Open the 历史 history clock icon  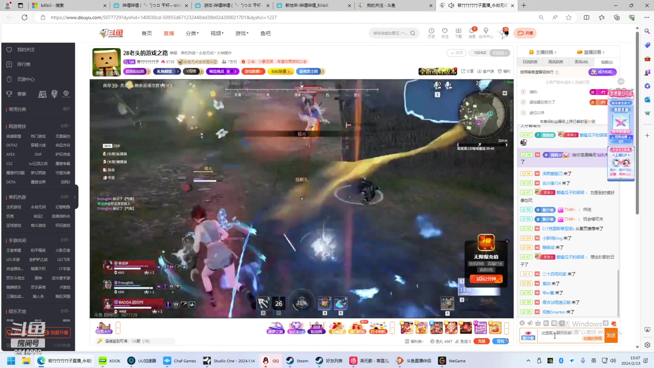[431, 33]
